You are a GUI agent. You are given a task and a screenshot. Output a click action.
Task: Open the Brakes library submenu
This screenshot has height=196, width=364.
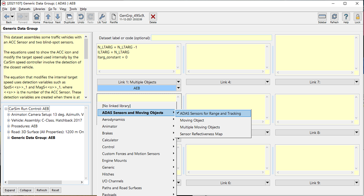click(x=137, y=133)
